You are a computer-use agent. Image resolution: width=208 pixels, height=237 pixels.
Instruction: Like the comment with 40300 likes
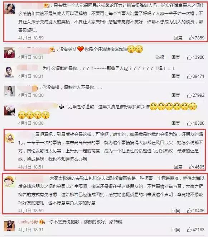189,123
